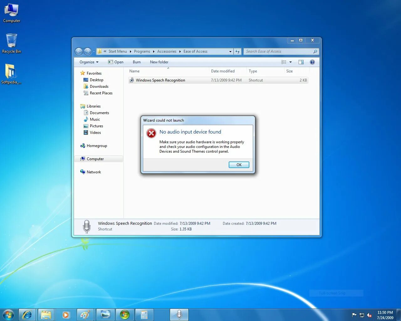Open Documents library in navigation pane
401x321 pixels.
coord(96,113)
